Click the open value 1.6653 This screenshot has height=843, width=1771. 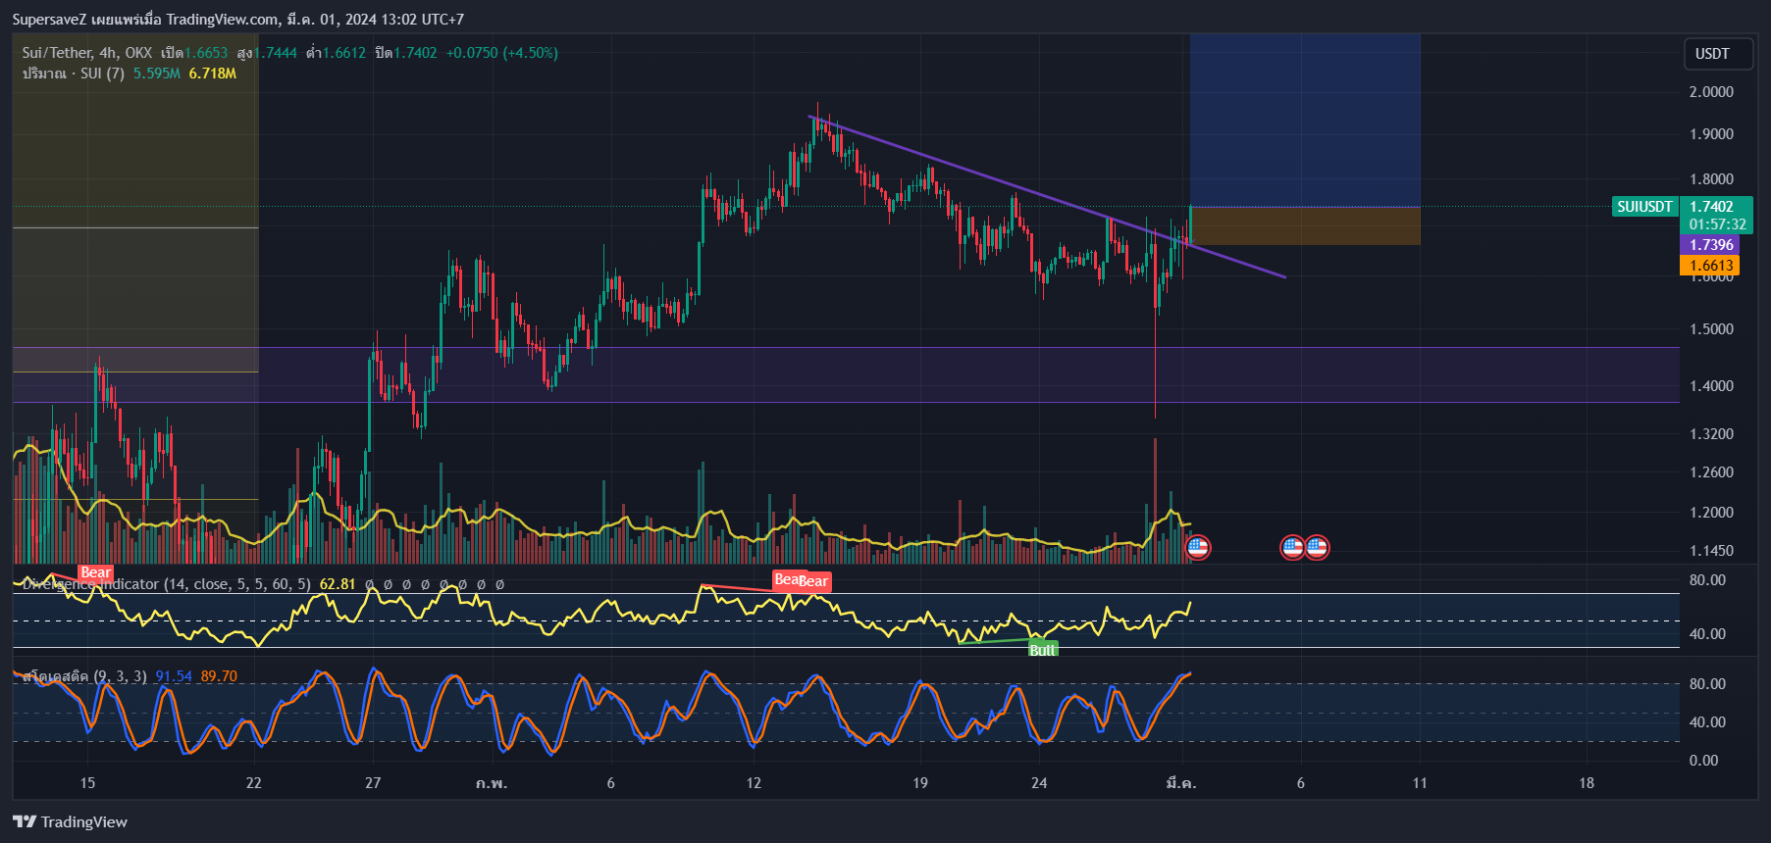[206, 53]
